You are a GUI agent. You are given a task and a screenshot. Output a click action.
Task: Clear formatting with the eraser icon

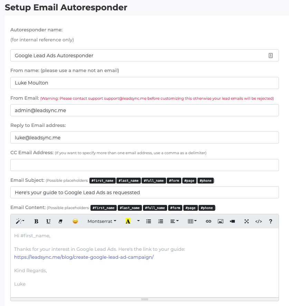pos(60,221)
